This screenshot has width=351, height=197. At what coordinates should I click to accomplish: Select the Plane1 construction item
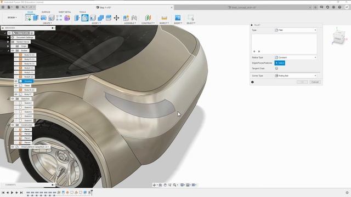pyautogui.click(x=27, y=129)
